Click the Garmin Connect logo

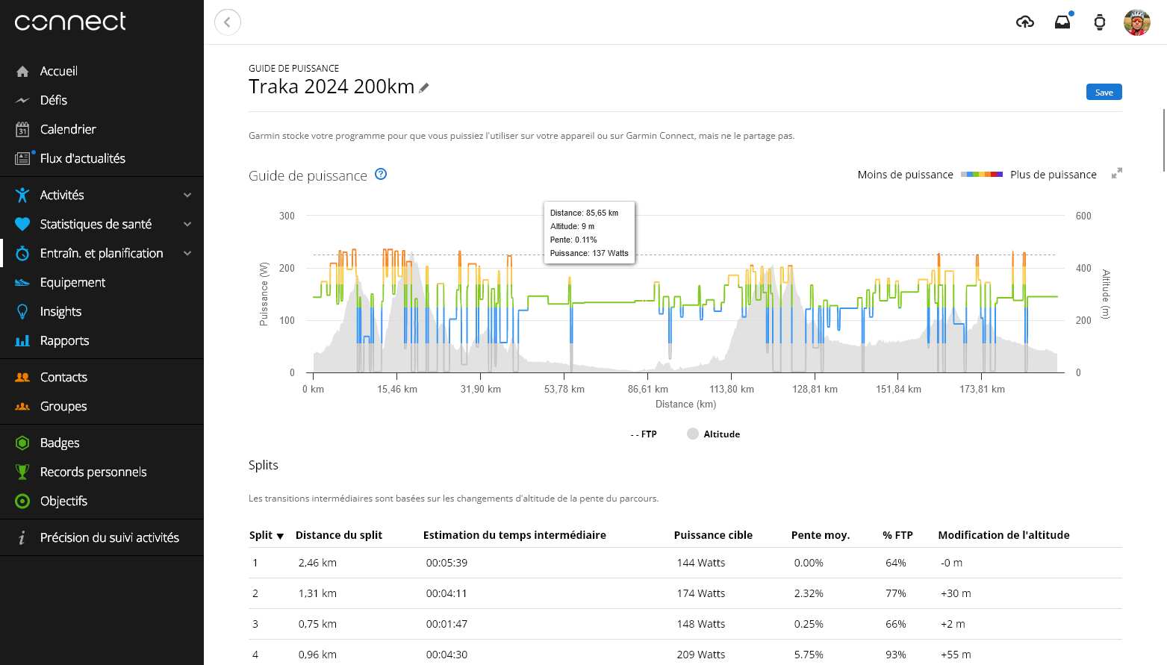[x=70, y=22]
